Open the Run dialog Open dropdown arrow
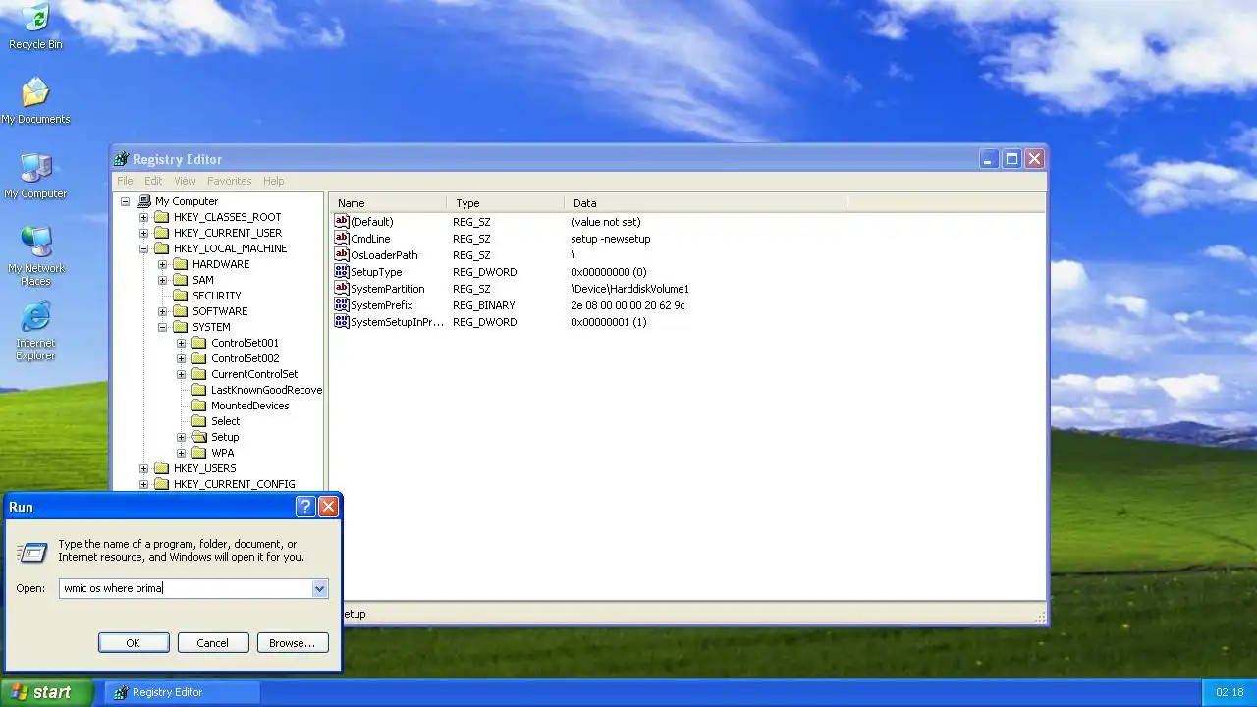 coord(319,588)
